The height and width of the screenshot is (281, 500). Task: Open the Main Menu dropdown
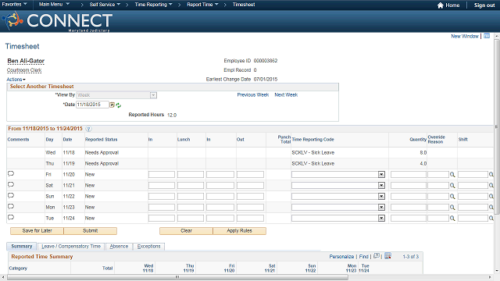click(54, 5)
